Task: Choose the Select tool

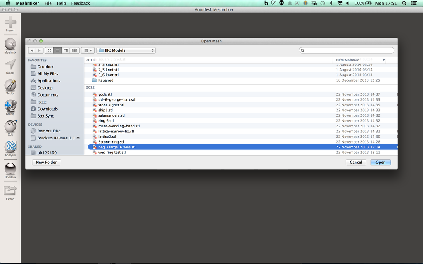Action: [10, 66]
